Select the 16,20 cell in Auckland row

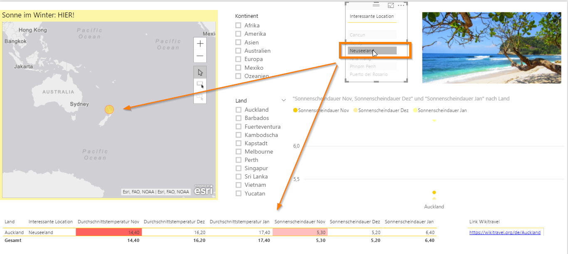coord(174,232)
